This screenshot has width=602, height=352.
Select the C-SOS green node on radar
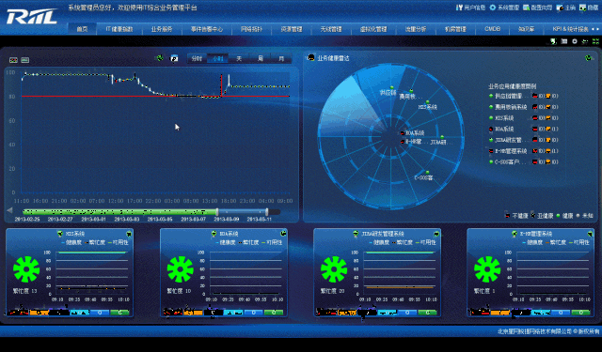[427, 173]
